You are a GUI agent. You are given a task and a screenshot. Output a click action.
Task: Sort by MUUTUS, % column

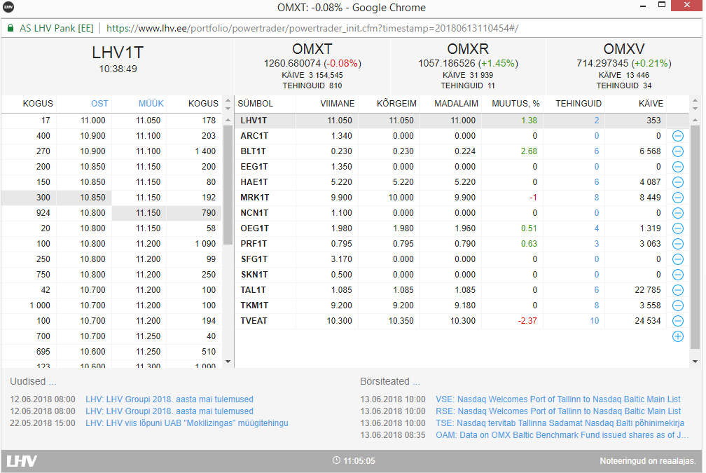[x=515, y=104]
